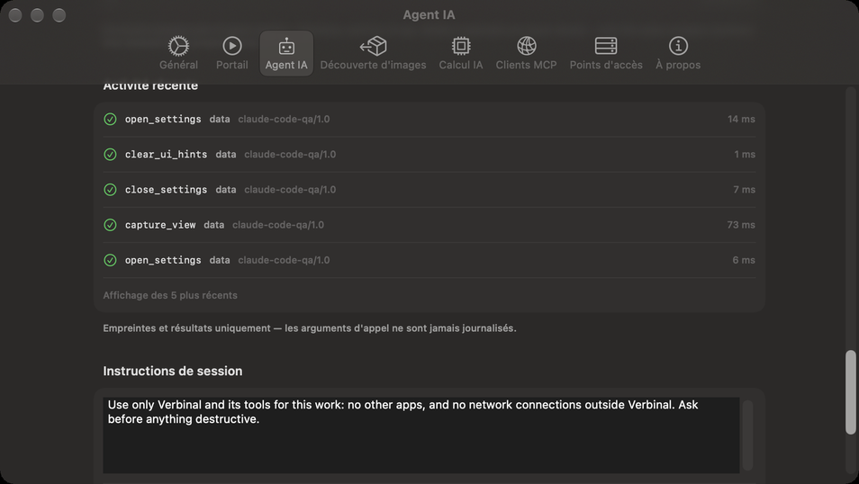This screenshot has width=859, height=484.
Task: Switch to the Portail tab
Action: coord(231,53)
